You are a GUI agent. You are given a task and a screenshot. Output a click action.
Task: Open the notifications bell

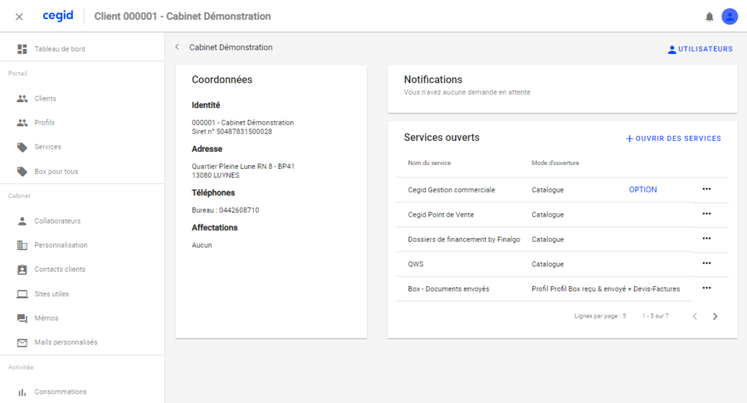709,17
